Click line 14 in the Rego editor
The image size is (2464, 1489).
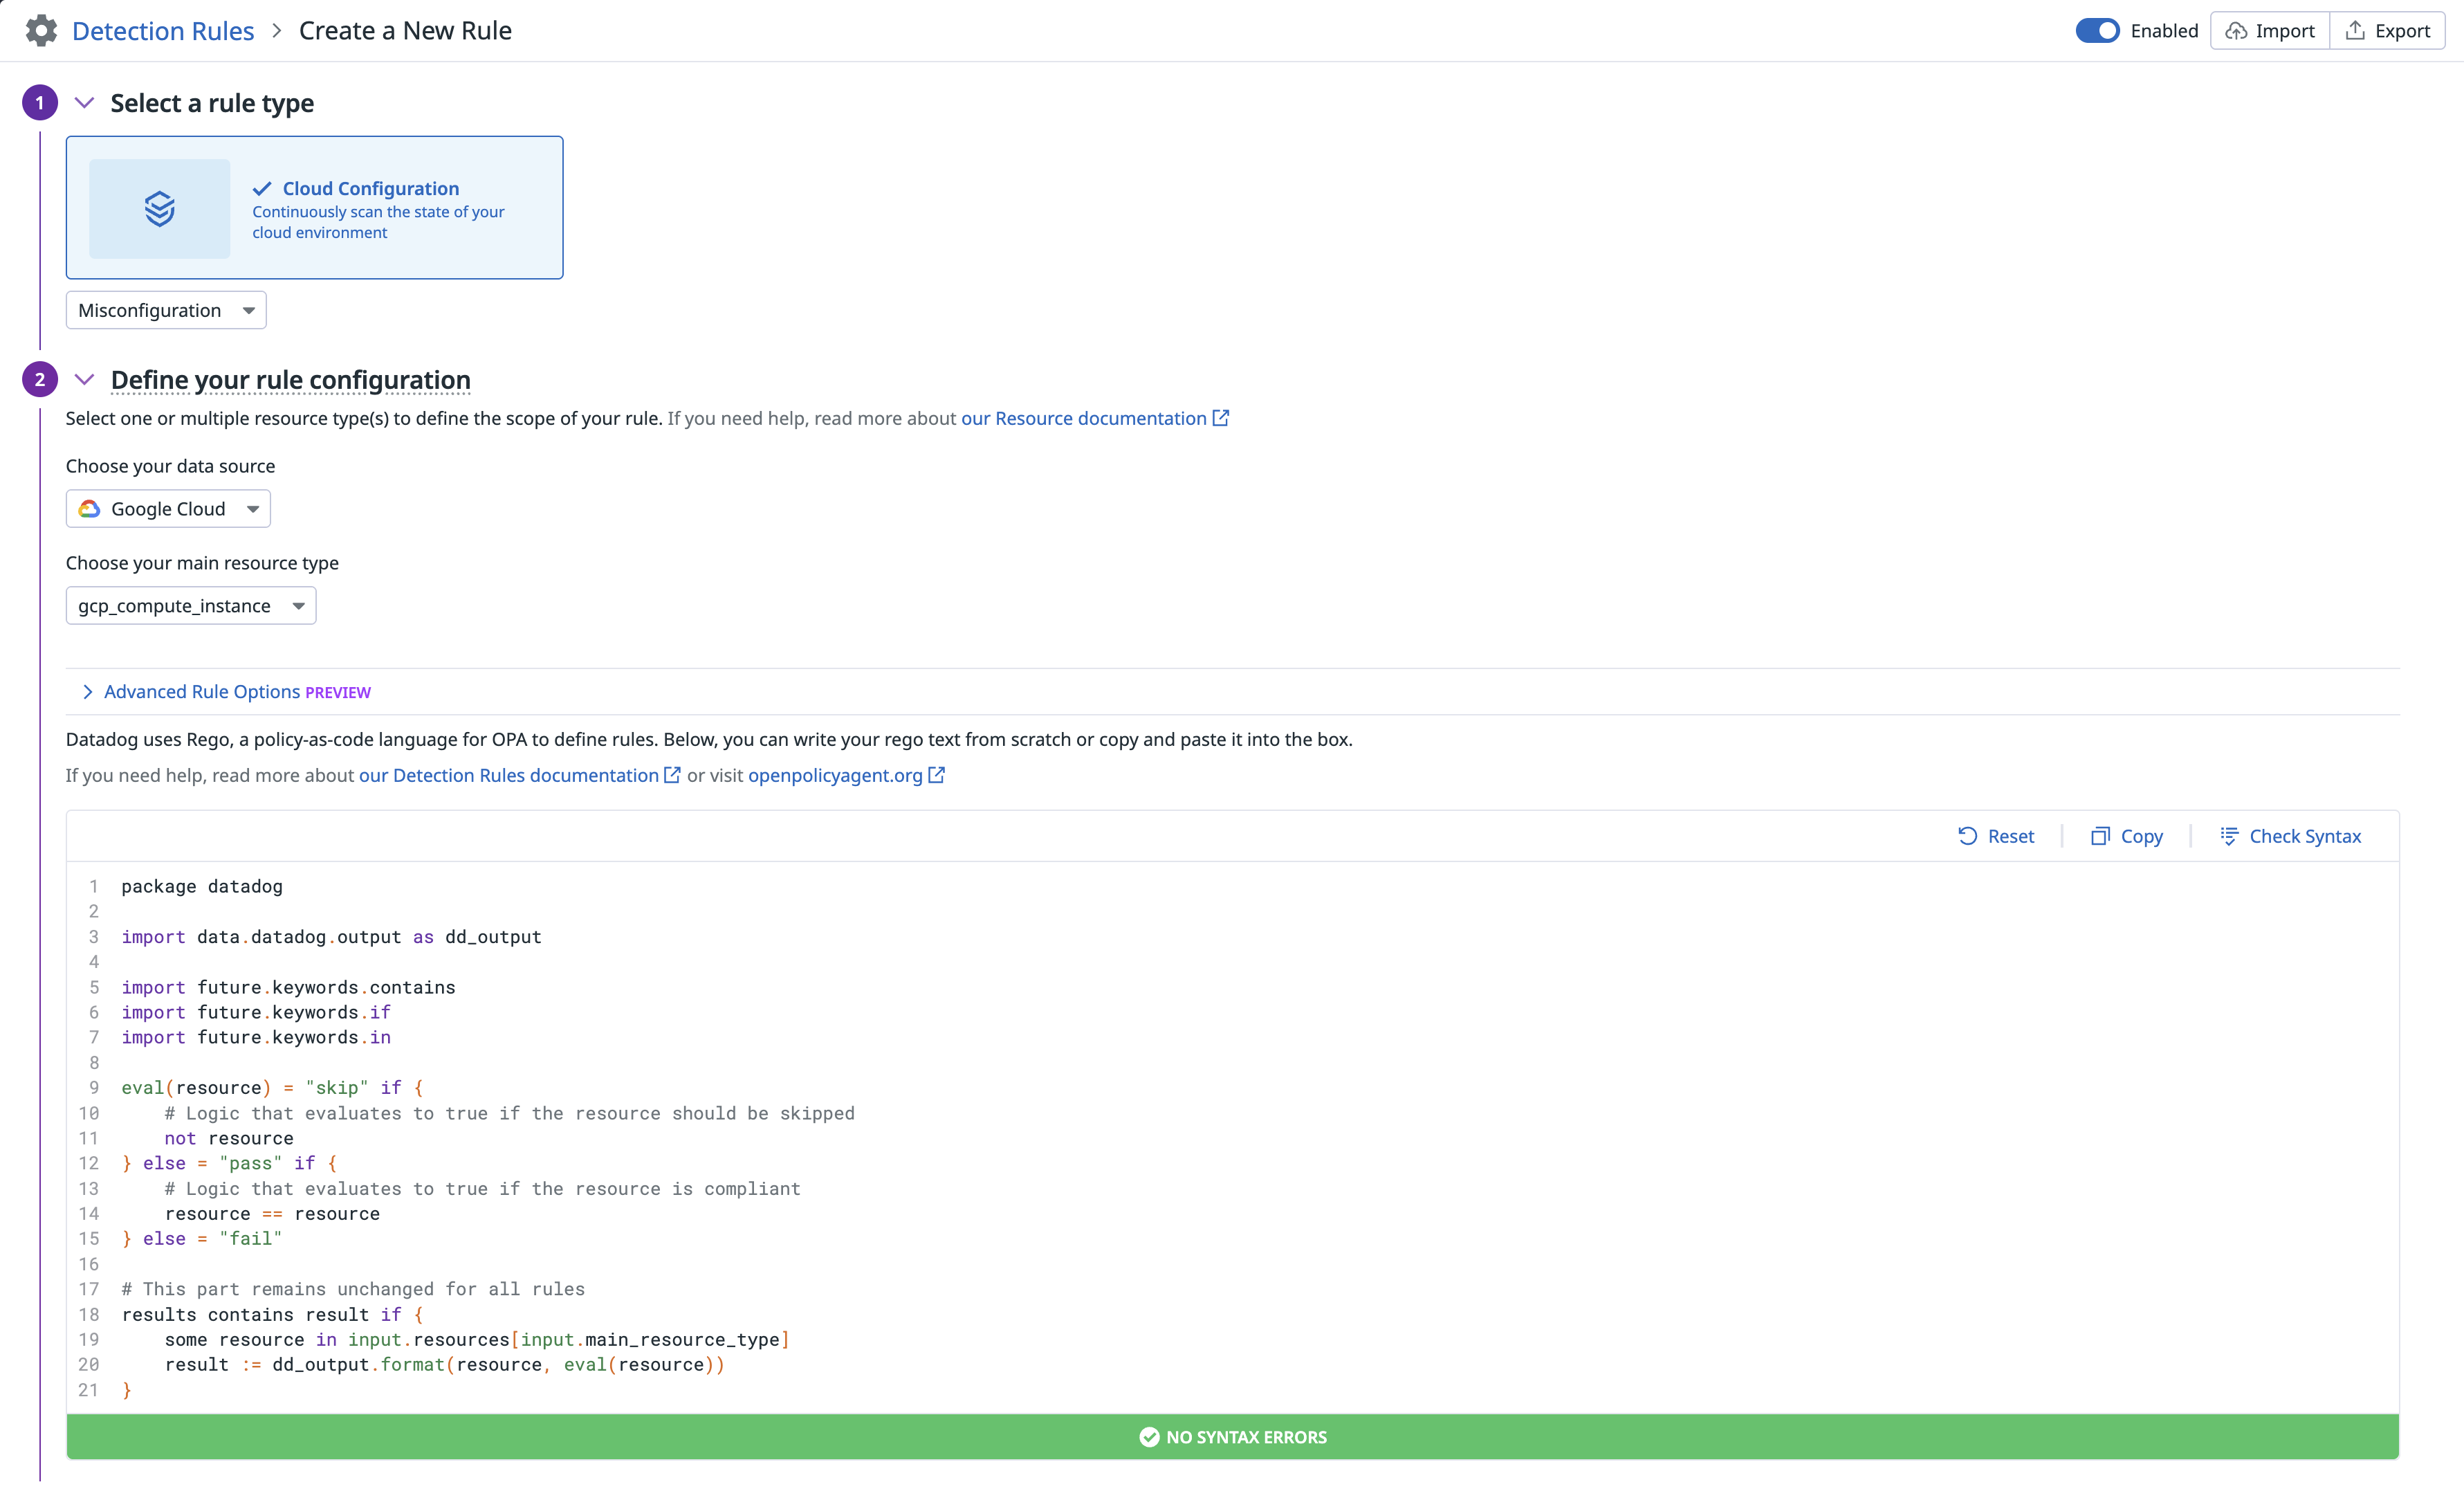pos(272,1213)
